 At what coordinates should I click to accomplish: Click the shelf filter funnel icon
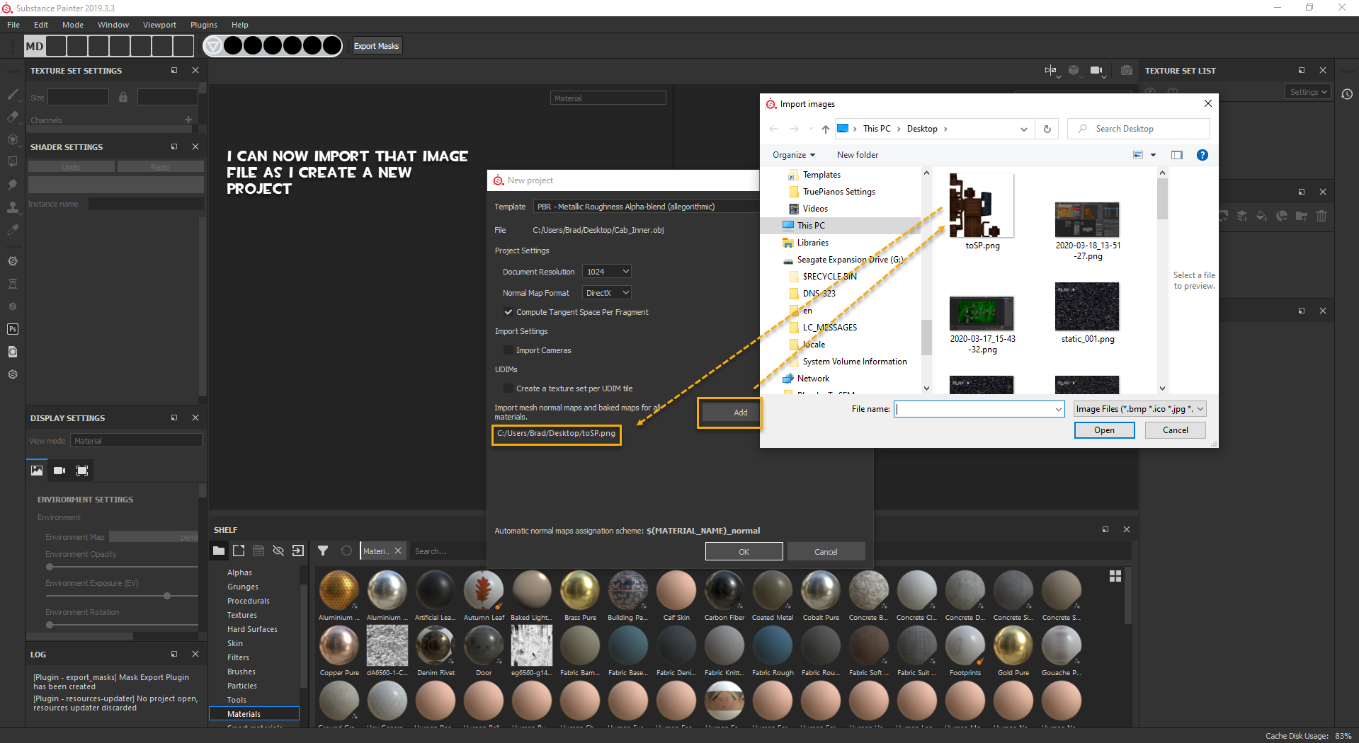323,551
